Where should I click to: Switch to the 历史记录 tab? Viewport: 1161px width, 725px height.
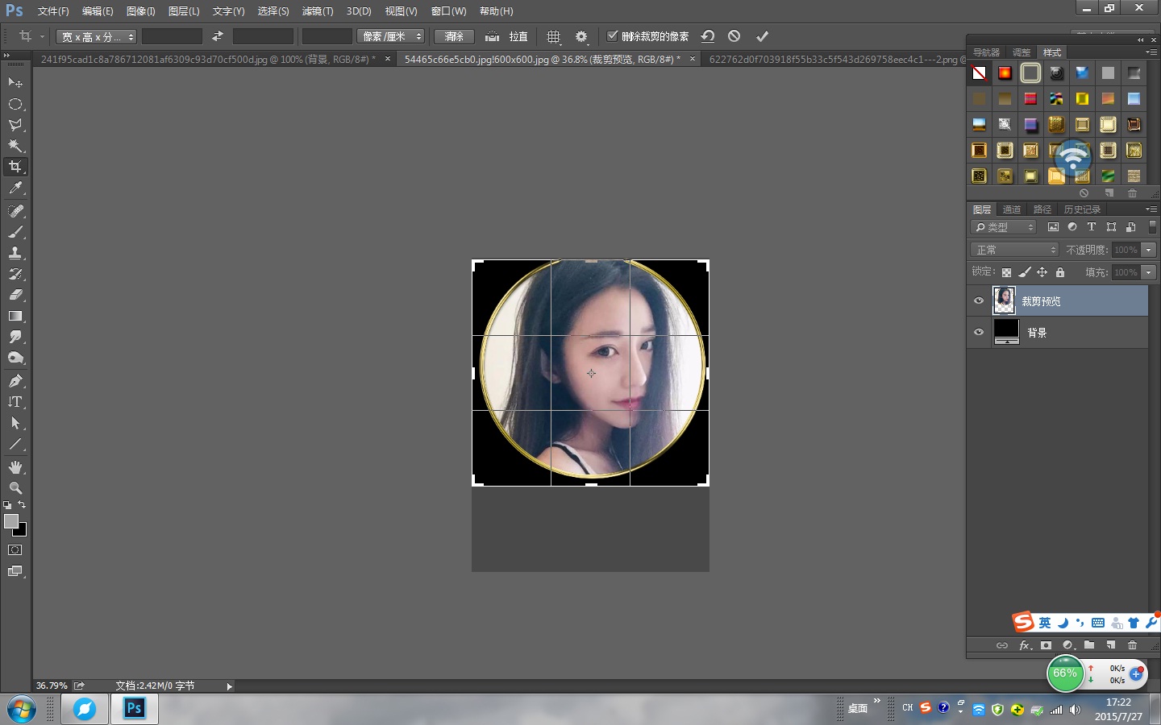(x=1081, y=209)
